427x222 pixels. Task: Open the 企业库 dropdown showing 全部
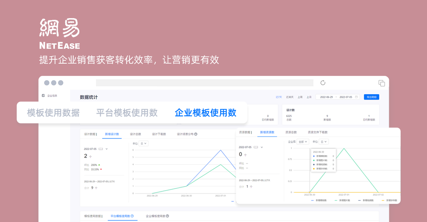click(303, 142)
